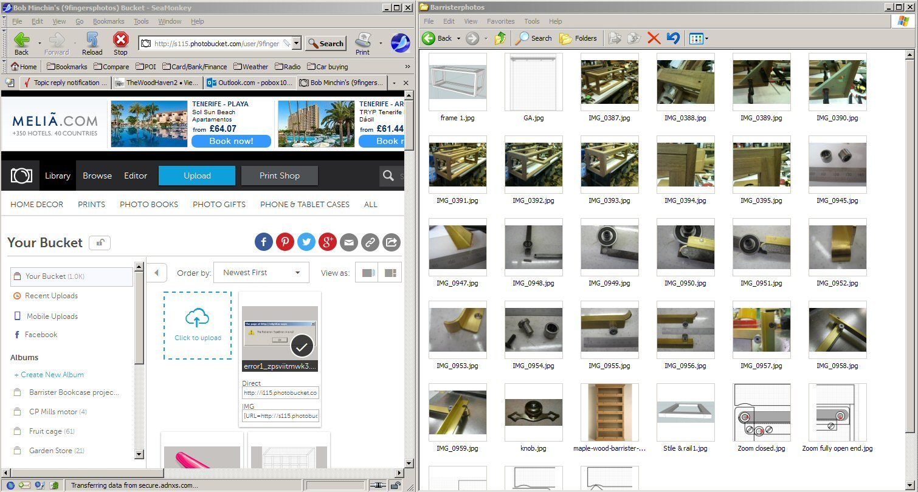Toggle the bucket privacy lock icon
Viewport: 918px width, 492px height.
[x=100, y=243]
